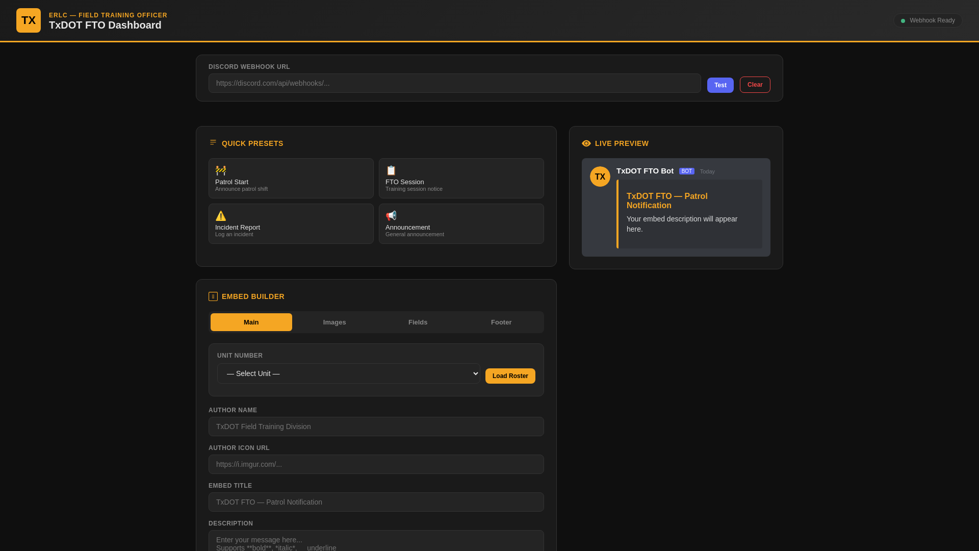This screenshot has height=551, width=979.
Task: Click the 'ERLC — FIELD TRAINING OFFICER' subtitle
Action: click(x=108, y=15)
